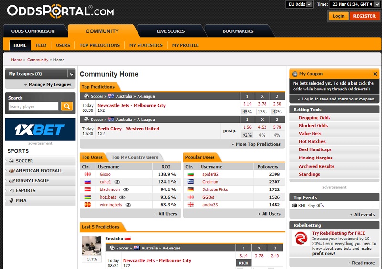Click the RebelBetting red logo icon

(x=301, y=238)
